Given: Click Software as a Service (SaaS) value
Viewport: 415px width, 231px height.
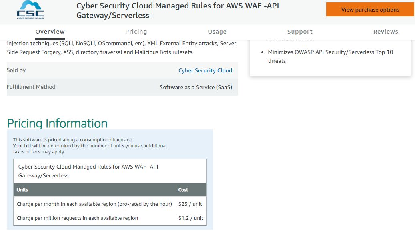Looking at the screenshot, I should pyautogui.click(x=196, y=87).
